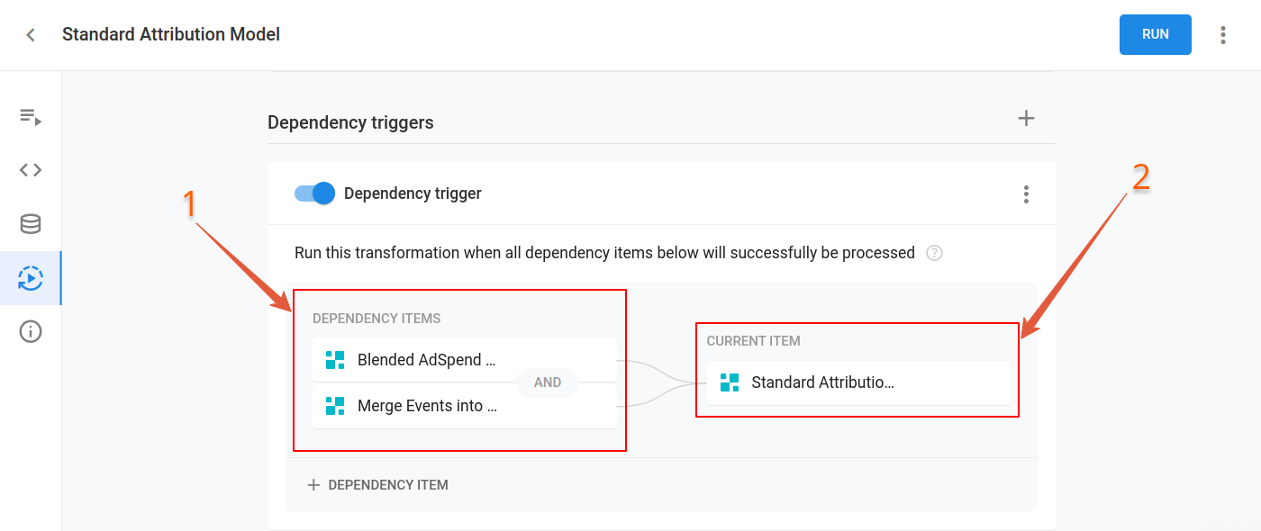Add a new dependency trigger with plus icon

point(1026,118)
